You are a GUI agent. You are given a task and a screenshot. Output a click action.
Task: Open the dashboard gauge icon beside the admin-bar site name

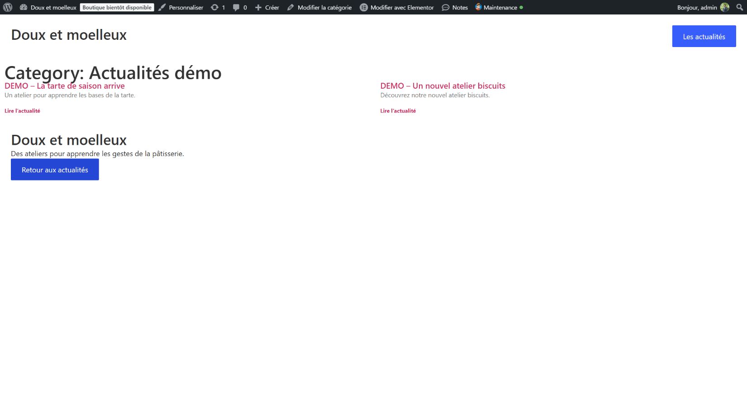[x=24, y=7]
